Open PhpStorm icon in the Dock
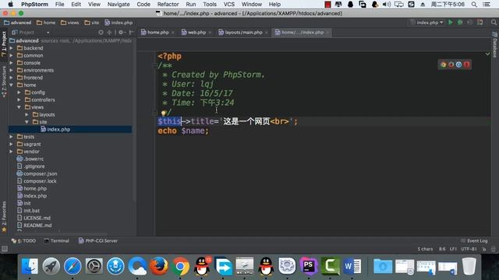499x280 pixels. pos(309,266)
